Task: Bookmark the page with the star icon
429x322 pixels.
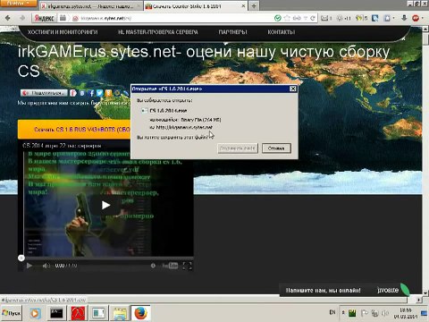Action: tap(287, 18)
